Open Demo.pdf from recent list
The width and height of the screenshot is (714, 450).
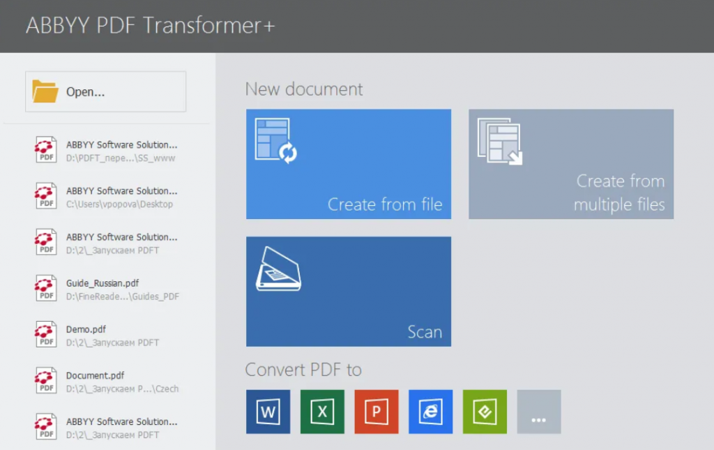pyautogui.click(x=86, y=329)
